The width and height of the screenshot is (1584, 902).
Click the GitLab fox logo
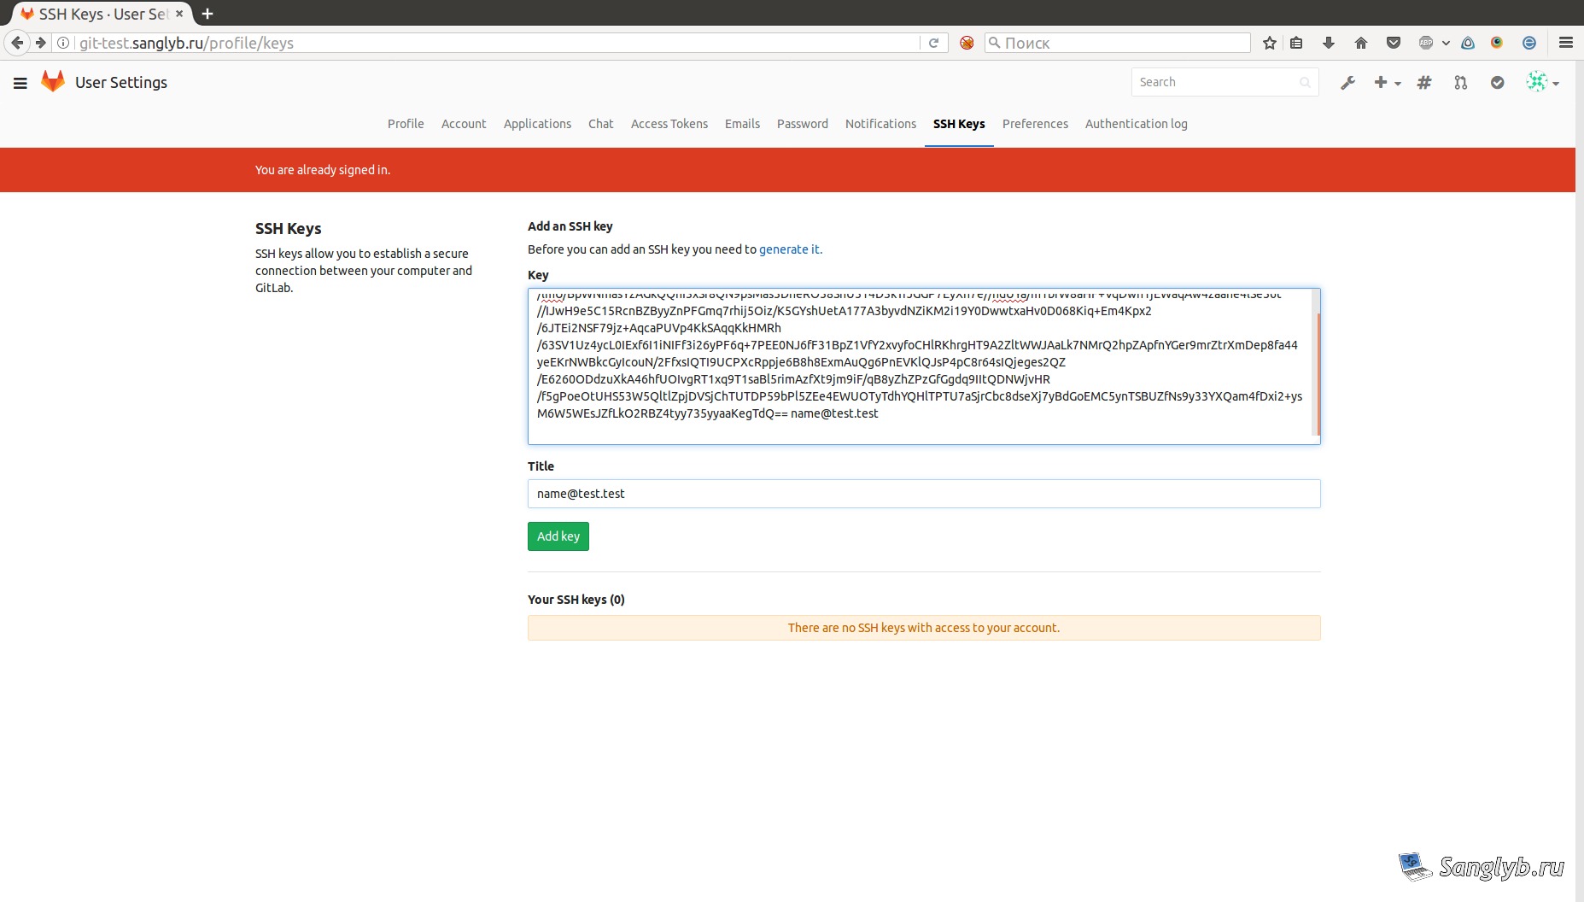(53, 82)
